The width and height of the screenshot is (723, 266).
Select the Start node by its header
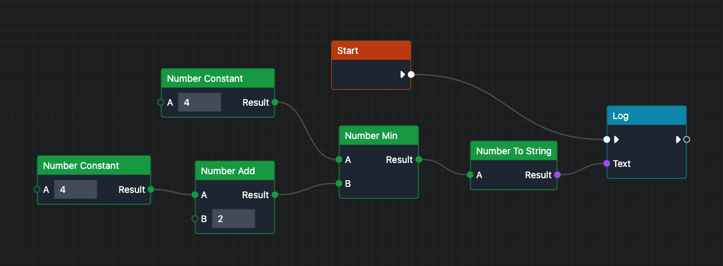point(371,50)
